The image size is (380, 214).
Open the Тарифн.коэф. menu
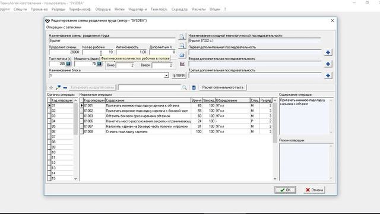point(80,10)
